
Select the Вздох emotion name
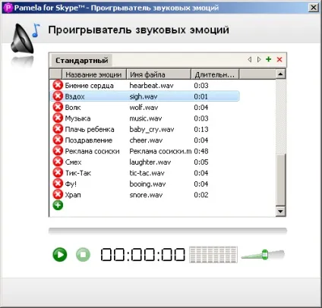coord(74,96)
